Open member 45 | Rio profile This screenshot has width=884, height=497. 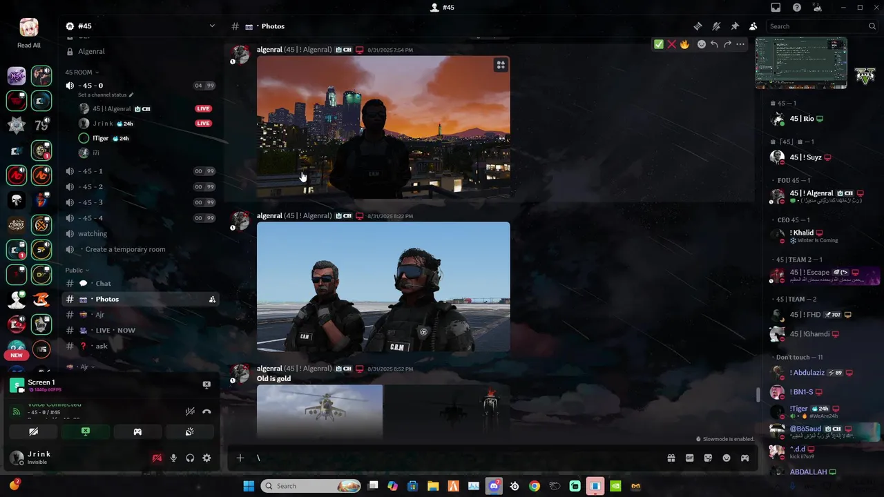825,119
